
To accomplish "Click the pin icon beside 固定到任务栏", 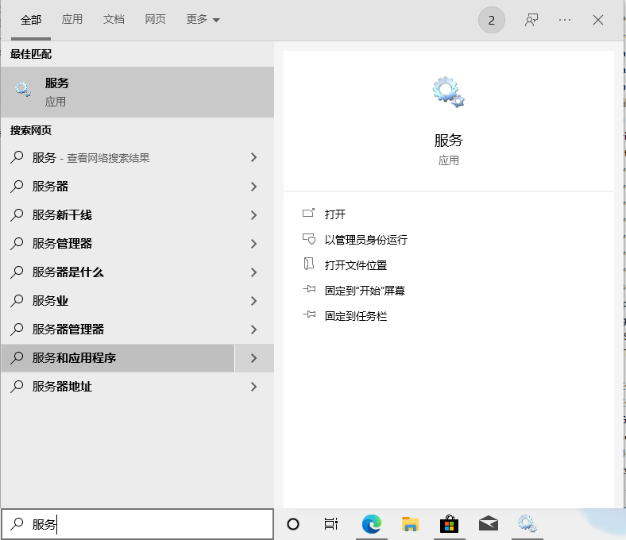I will [x=308, y=314].
